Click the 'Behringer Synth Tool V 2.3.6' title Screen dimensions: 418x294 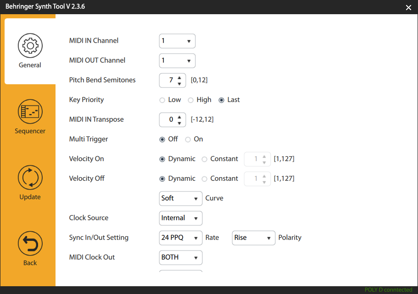coord(45,6)
